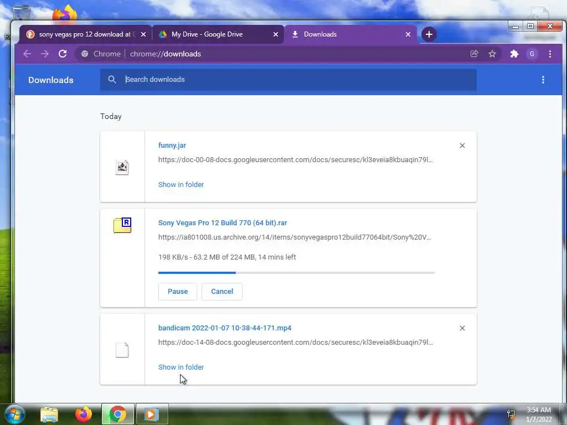This screenshot has height=425, width=567.
Task: Click the bandicam blank file icon
Action: tap(122, 350)
